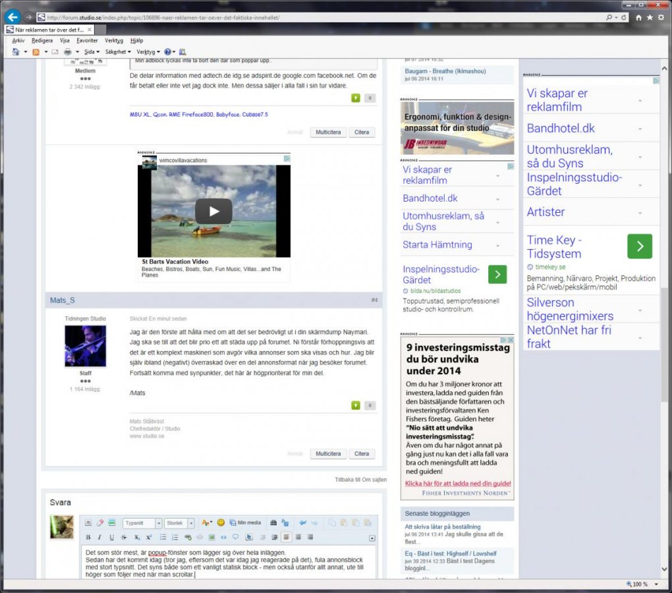The width and height of the screenshot is (672, 593).
Task: Toggle Bold formatting in the editor
Action: pyautogui.click(x=88, y=537)
